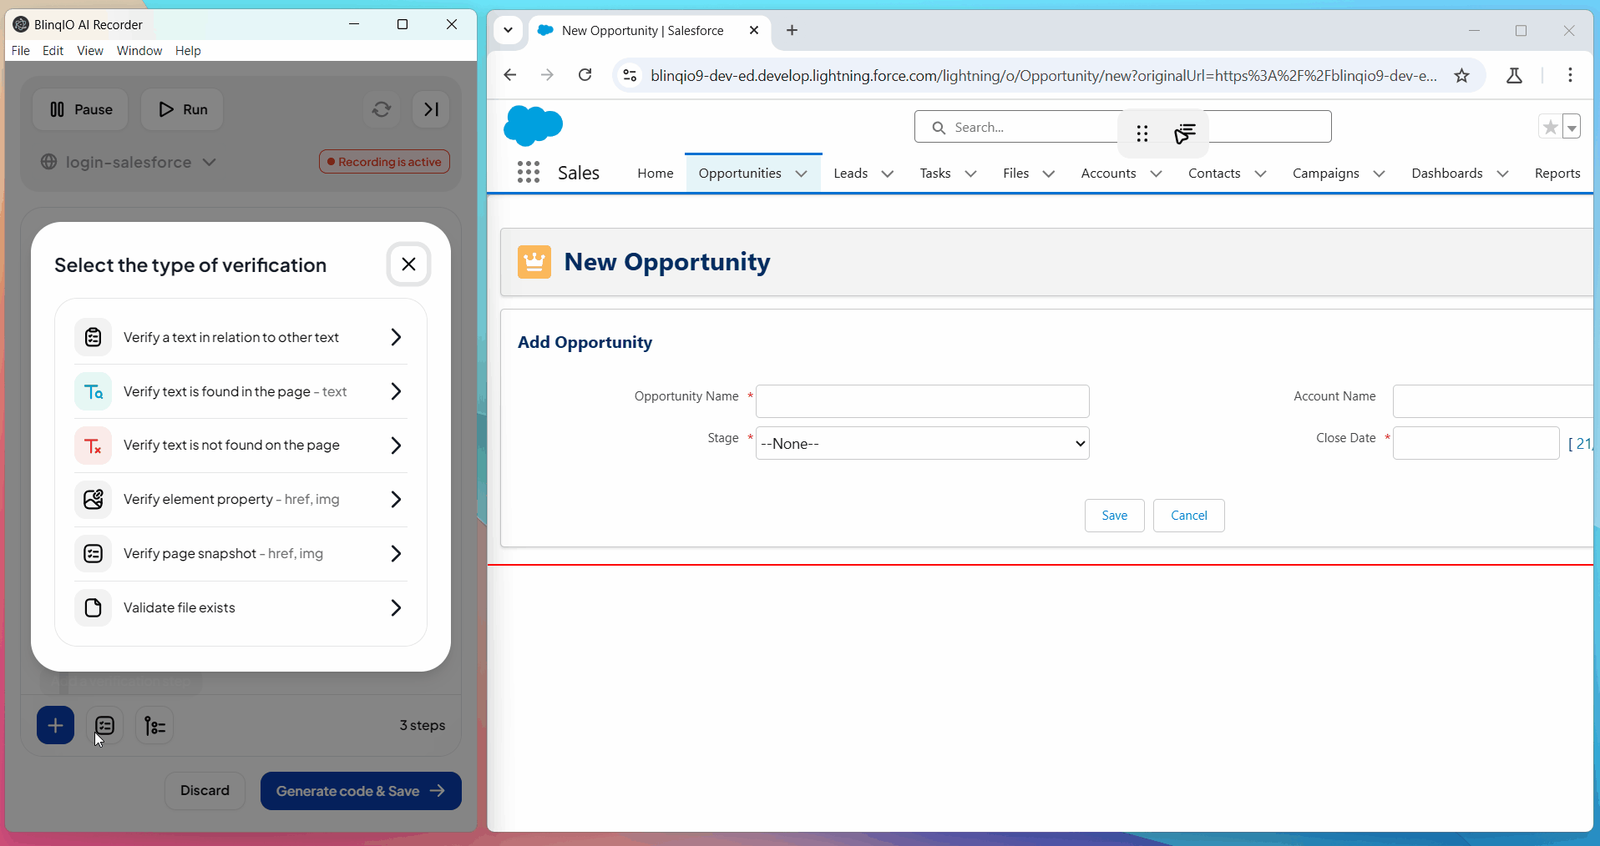
Task: Click Generate code & Save
Action: click(361, 791)
